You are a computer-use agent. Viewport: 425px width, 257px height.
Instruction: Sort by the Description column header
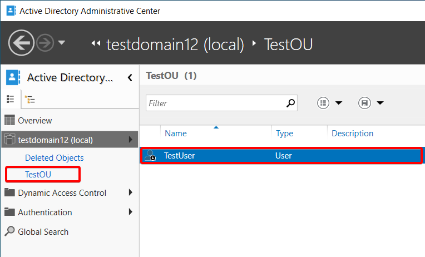coord(352,134)
